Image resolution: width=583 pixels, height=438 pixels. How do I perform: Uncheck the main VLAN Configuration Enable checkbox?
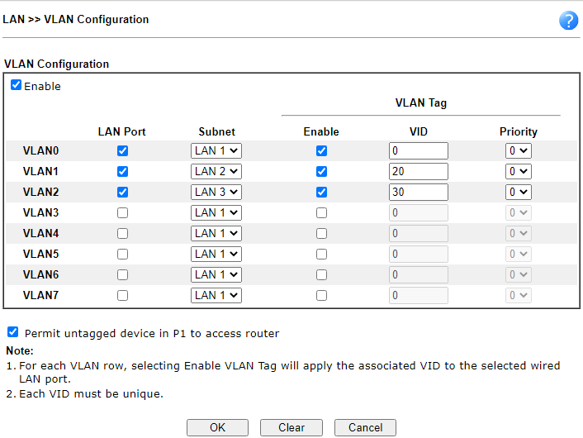point(17,85)
